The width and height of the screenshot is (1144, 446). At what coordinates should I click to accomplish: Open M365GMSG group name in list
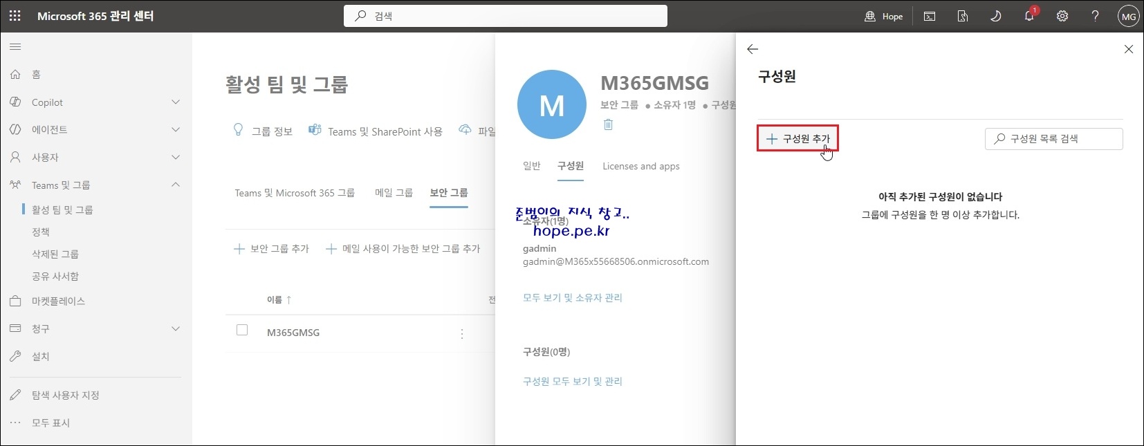293,333
